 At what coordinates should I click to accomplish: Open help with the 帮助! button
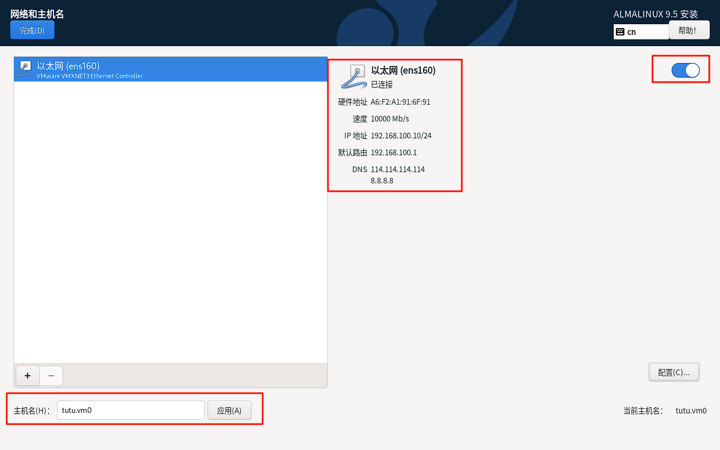(x=688, y=30)
